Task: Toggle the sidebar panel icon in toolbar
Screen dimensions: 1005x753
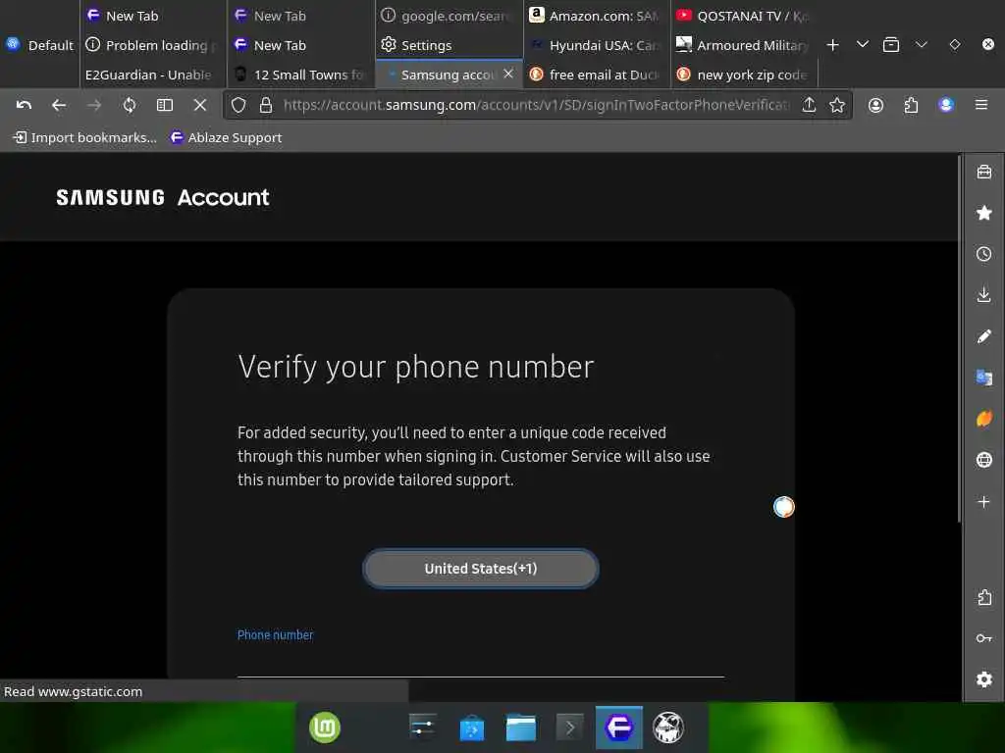Action: coord(165,105)
